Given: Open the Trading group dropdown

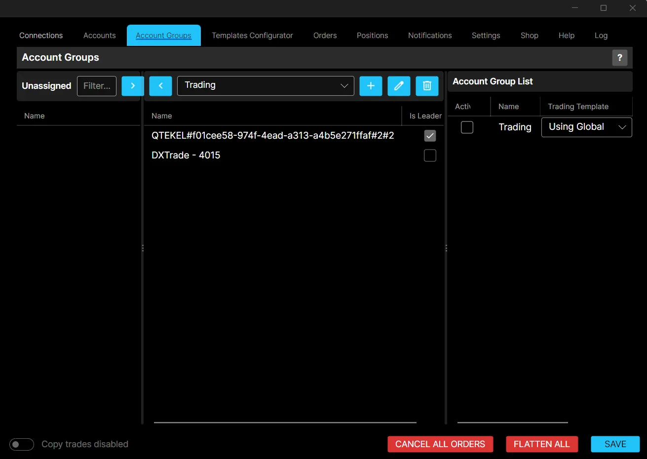Looking at the screenshot, I should coord(266,86).
